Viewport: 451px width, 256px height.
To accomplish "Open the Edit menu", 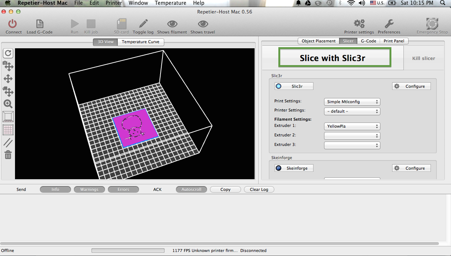I will [x=94, y=3].
